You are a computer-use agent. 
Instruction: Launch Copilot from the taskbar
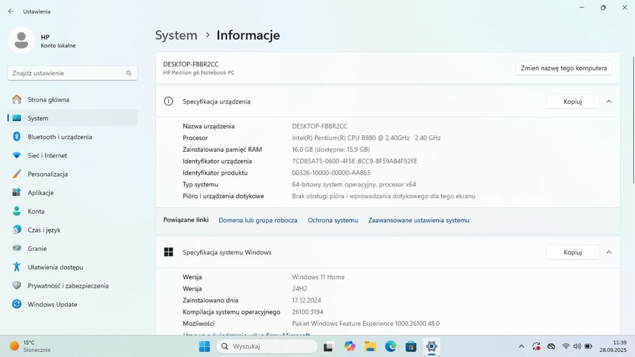pyautogui.click(x=349, y=346)
